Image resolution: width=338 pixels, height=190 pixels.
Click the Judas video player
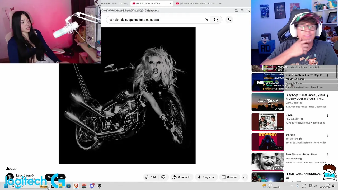click(x=127, y=96)
